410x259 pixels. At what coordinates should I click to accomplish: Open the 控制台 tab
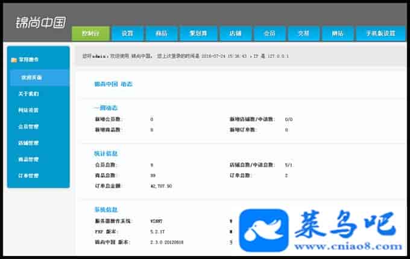(90, 34)
